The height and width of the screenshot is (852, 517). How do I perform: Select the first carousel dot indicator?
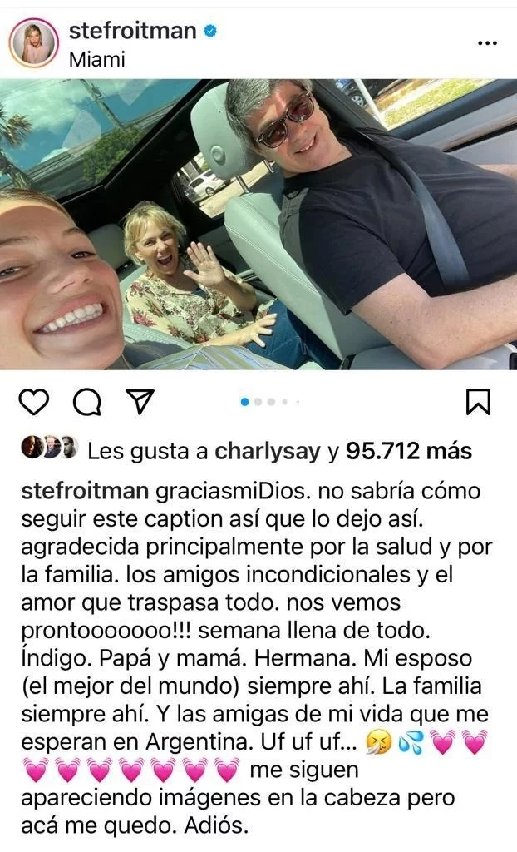click(244, 402)
